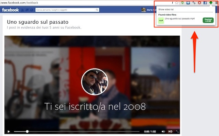
Task: Open Facebook messages icon
Action: click(x=27, y=10)
